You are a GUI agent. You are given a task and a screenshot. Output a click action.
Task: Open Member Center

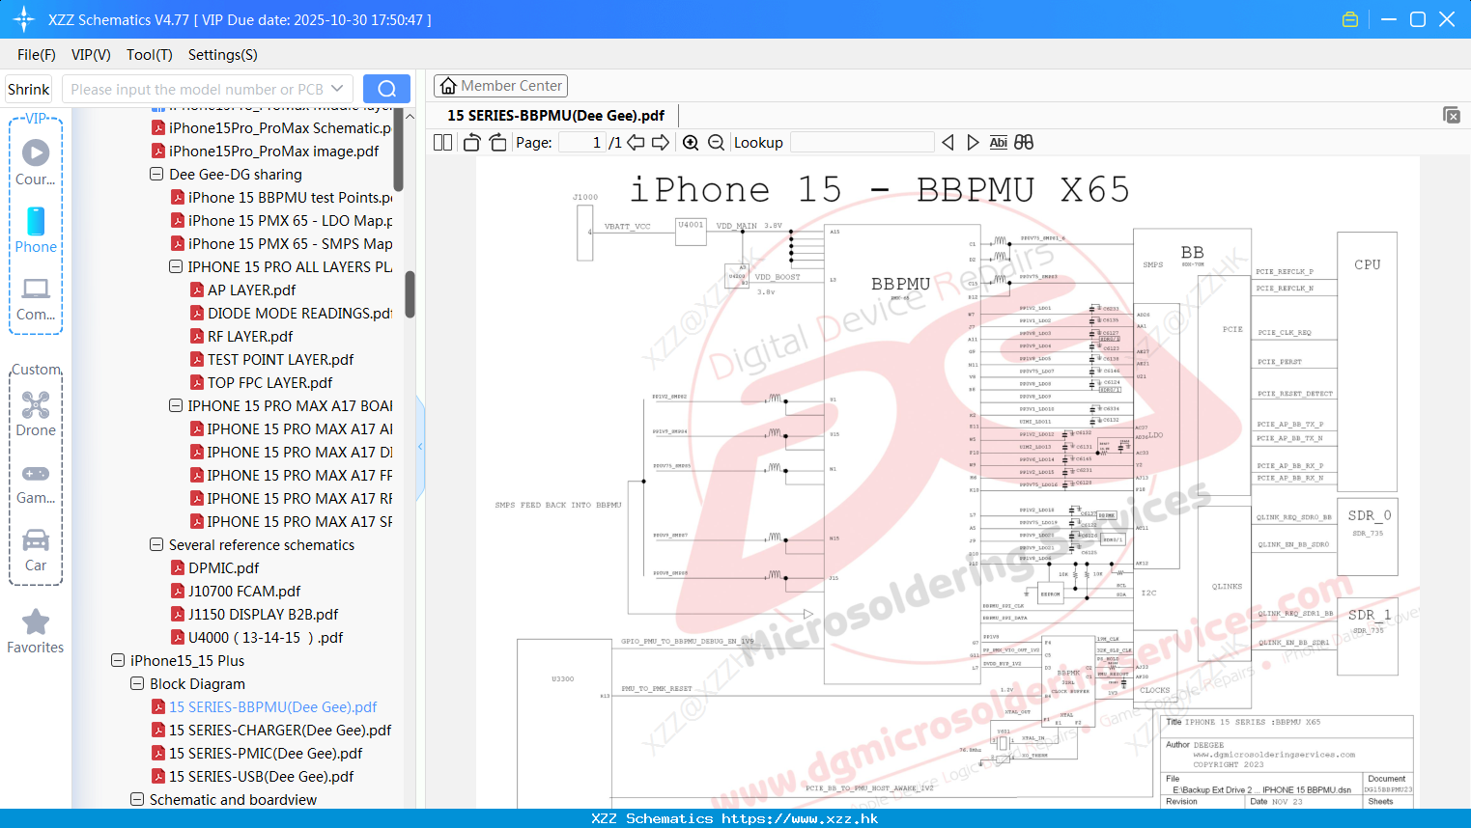coord(500,86)
